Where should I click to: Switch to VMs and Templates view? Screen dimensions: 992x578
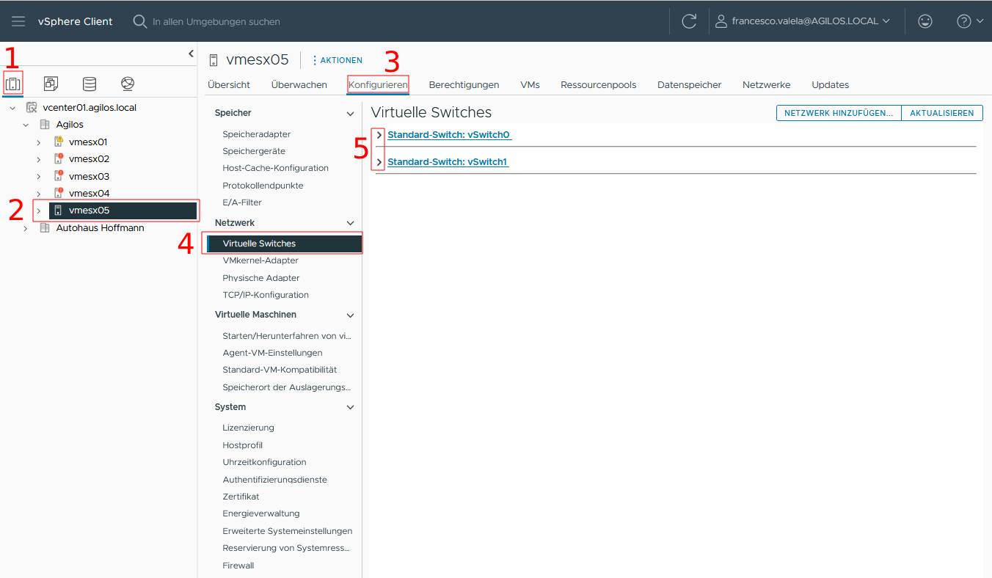click(51, 83)
